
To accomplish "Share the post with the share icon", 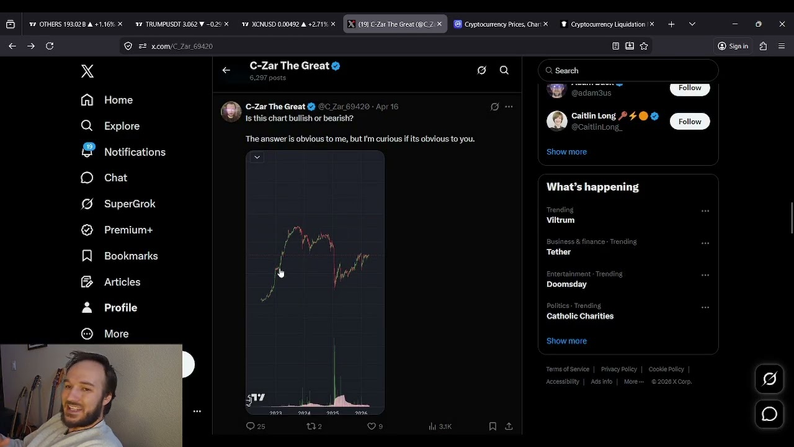I will (x=509, y=427).
